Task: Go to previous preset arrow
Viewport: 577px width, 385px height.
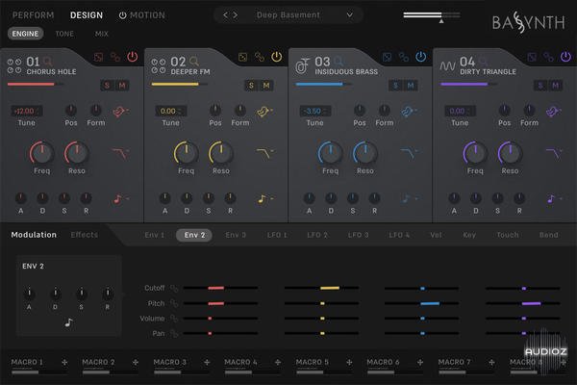Action: 225,15
